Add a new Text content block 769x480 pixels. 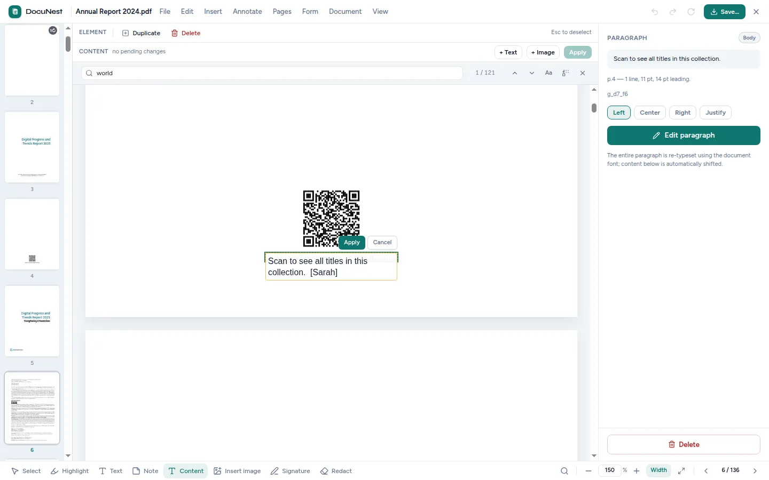[508, 52]
